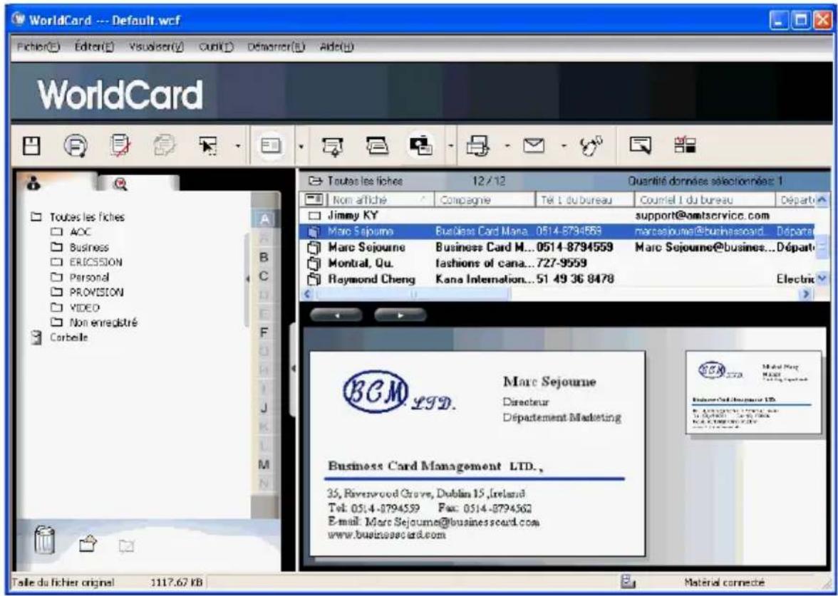
Task: Click the printer toolbar icon
Action: click(477, 146)
